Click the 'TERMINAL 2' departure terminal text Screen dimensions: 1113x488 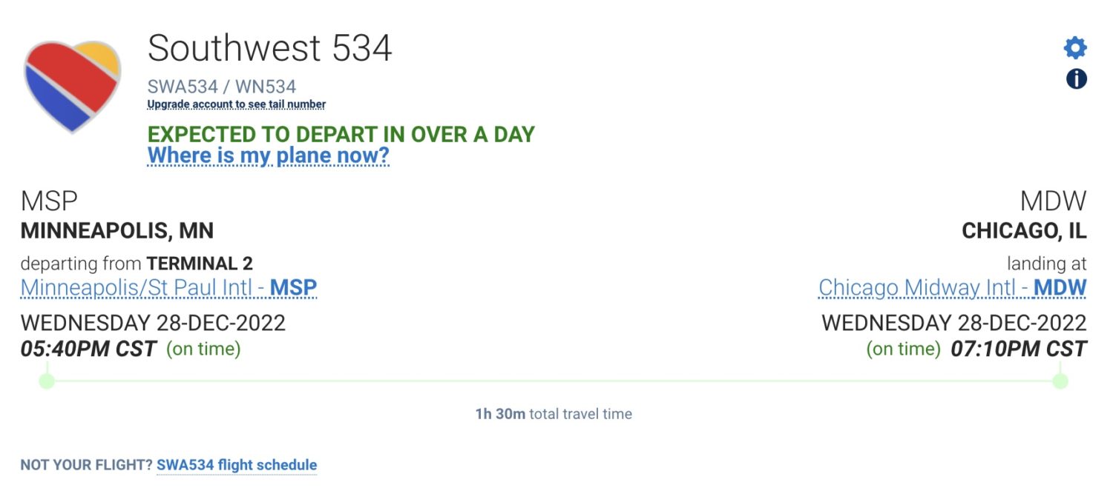(200, 263)
